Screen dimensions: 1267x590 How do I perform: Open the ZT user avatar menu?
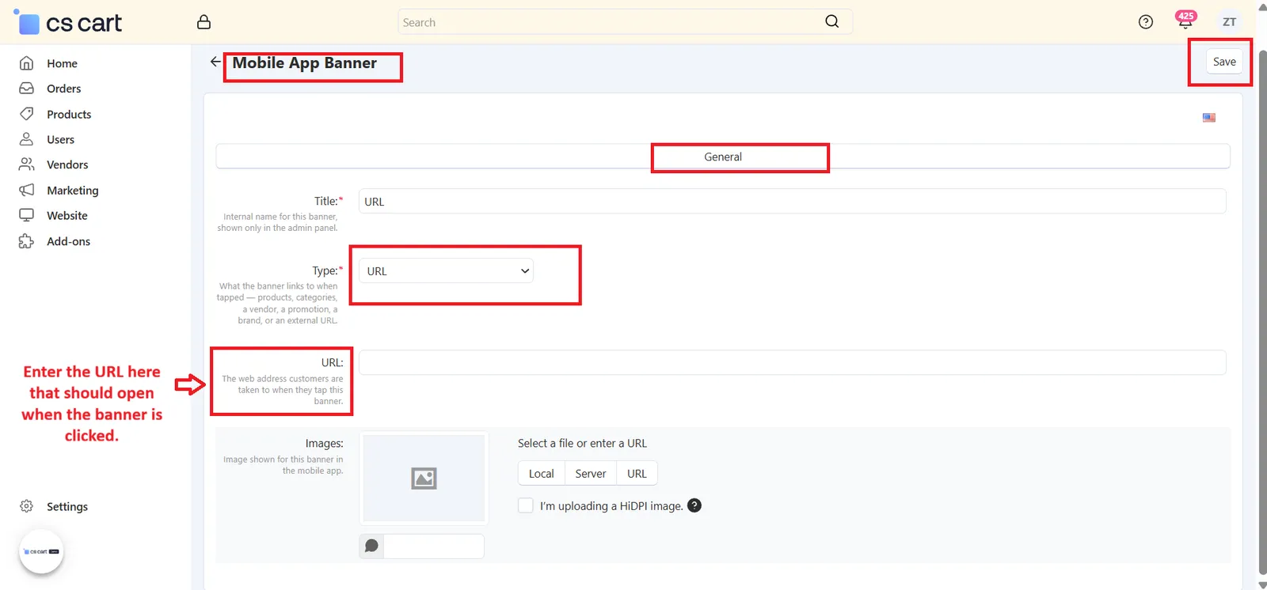coord(1229,22)
